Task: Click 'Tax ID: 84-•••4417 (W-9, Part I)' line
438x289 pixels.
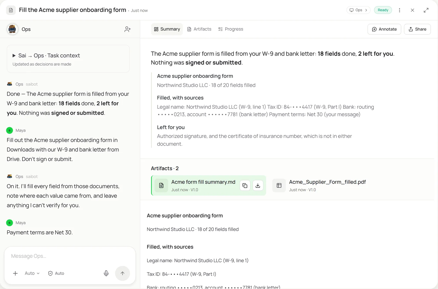Action: [x=181, y=274]
